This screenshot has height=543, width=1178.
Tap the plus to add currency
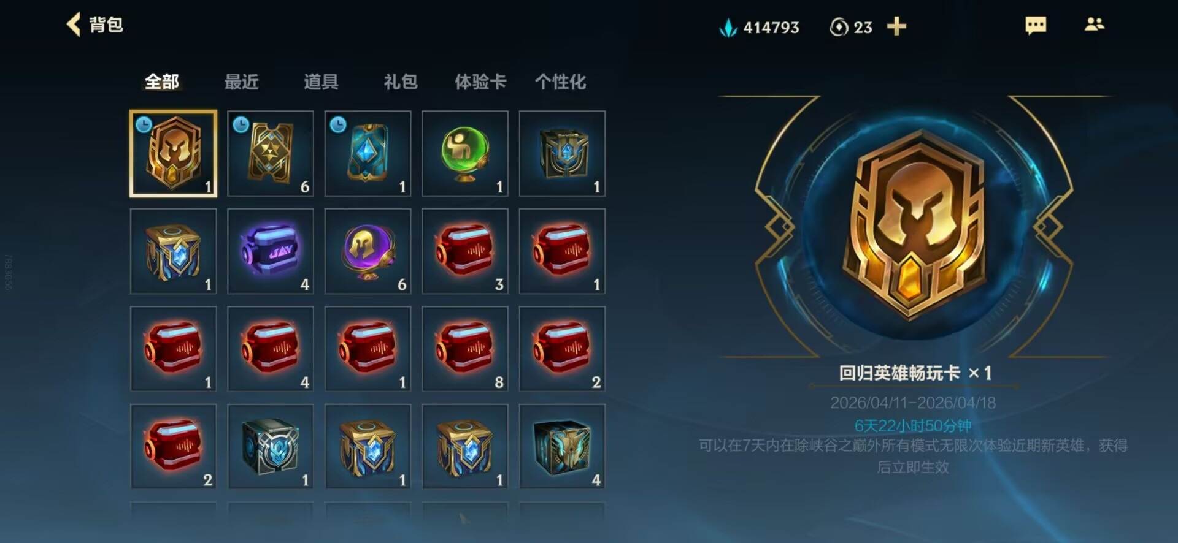[x=896, y=26]
